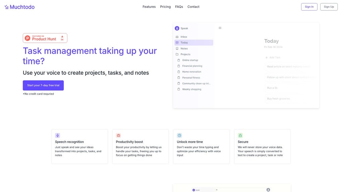This screenshot has width=342, height=192.
Task: Open the Features nav link
Action: tap(149, 7)
